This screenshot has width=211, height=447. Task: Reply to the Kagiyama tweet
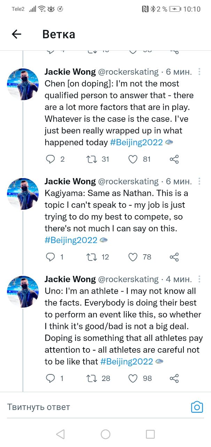click(x=51, y=257)
